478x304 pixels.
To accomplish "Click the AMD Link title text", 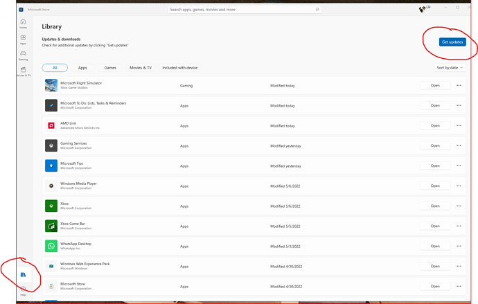I will (x=69, y=123).
